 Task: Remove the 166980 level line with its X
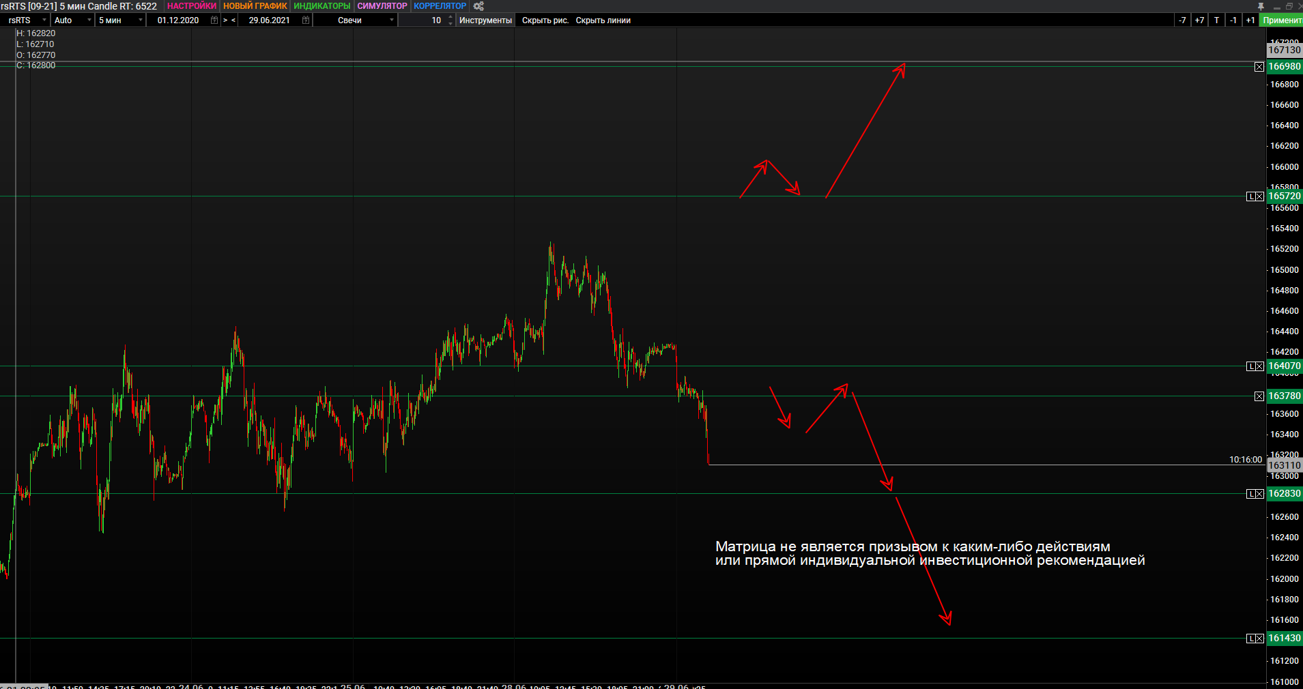pos(1259,67)
